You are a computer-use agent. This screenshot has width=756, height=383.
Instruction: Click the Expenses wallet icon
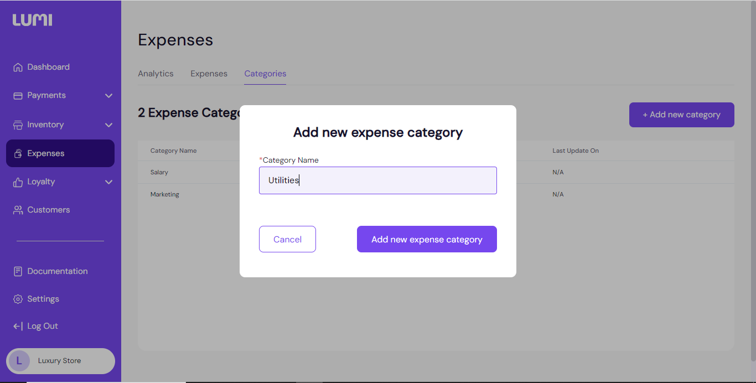(x=18, y=154)
